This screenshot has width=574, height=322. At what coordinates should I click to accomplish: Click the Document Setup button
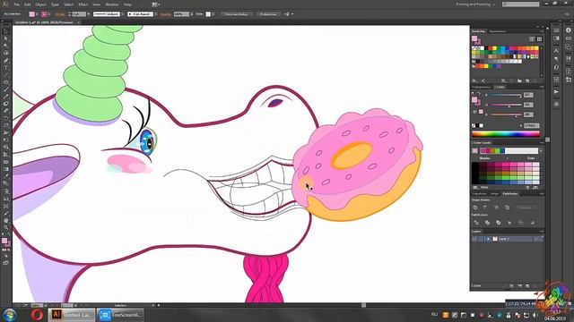coord(236,14)
